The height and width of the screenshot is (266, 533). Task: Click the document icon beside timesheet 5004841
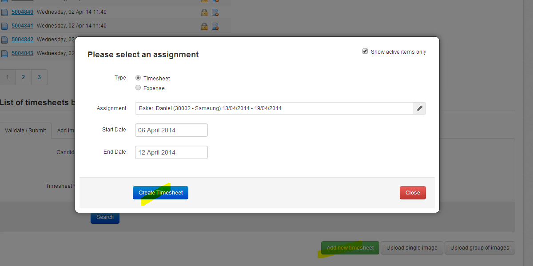click(4, 26)
